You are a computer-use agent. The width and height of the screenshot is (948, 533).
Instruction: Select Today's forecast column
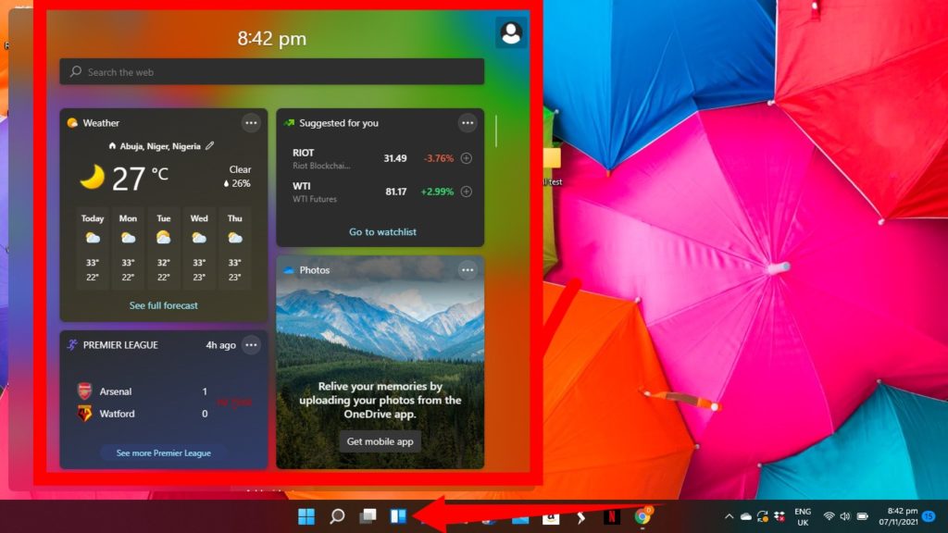point(93,248)
